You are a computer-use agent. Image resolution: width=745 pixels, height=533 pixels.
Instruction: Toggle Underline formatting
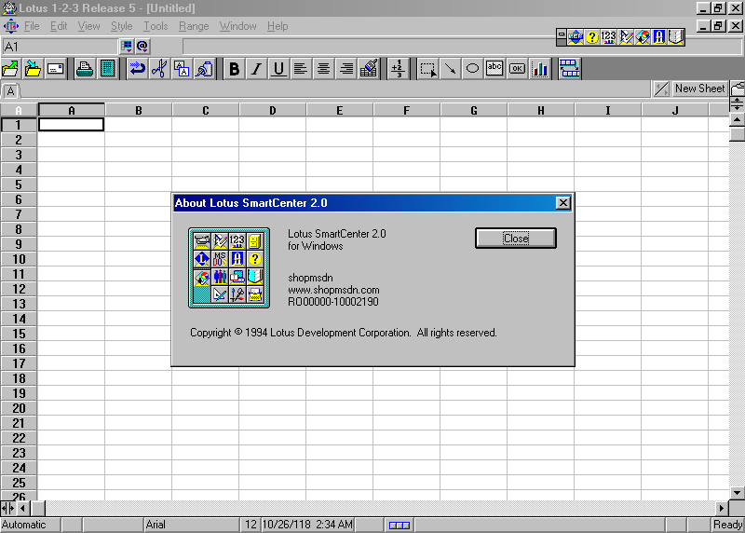278,68
